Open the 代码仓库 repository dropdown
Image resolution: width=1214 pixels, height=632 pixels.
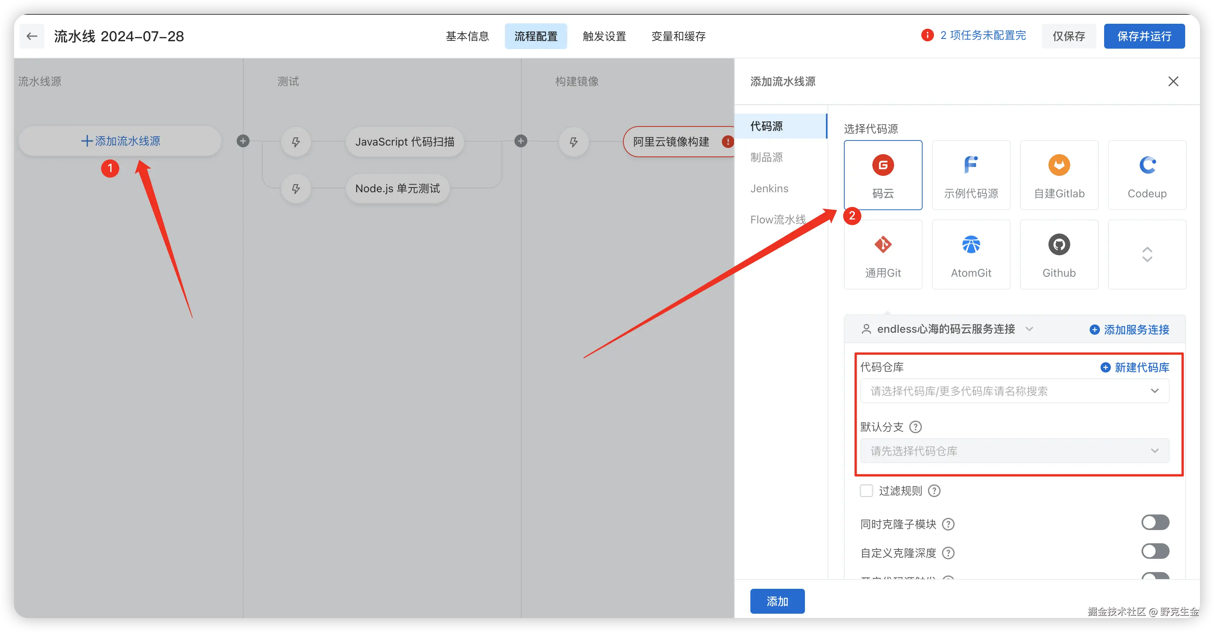point(1014,391)
